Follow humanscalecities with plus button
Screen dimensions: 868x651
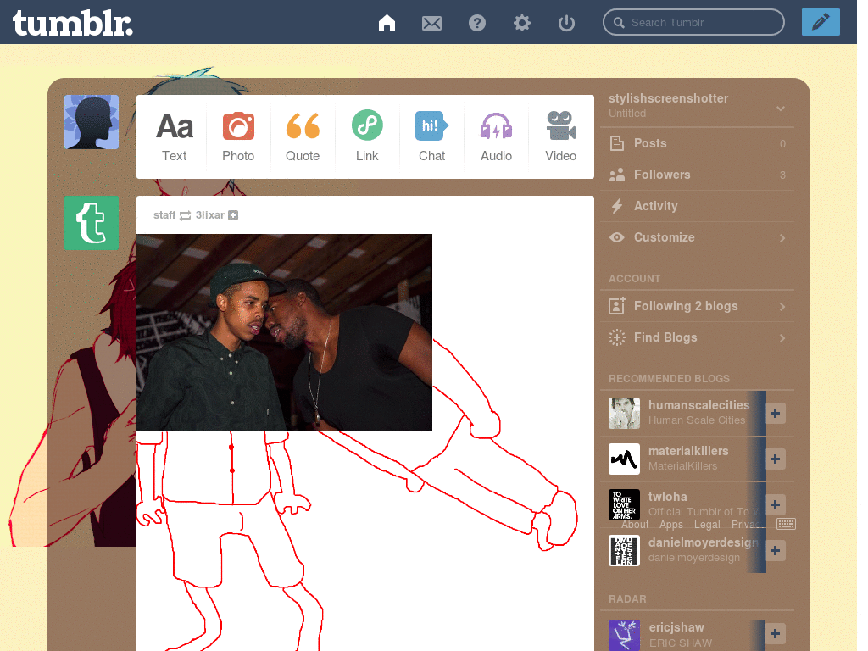coord(775,413)
